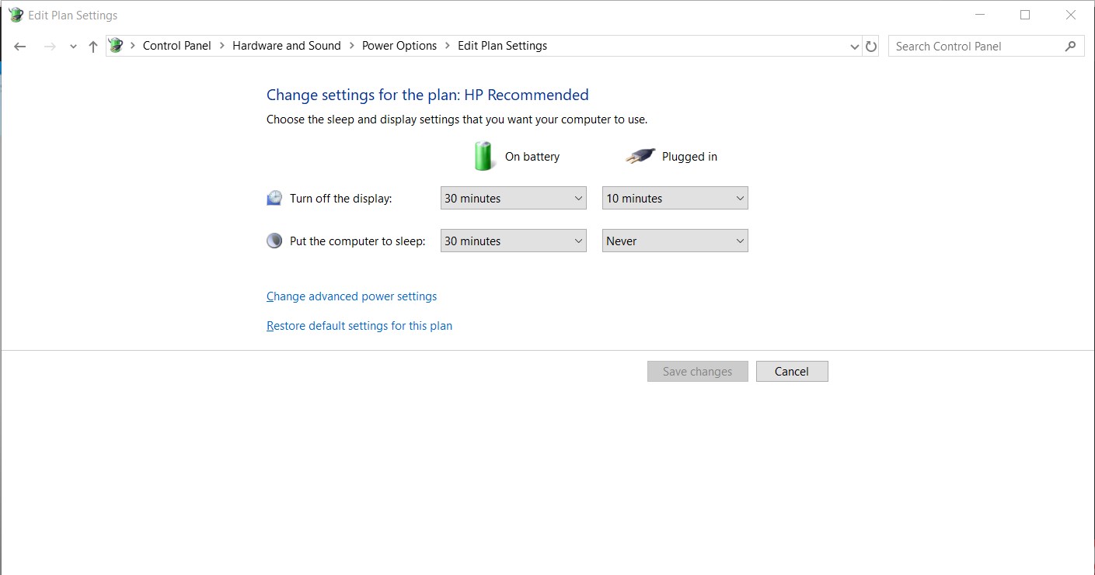Click the Plugged in label
1095x575 pixels.
(x=689, y=157)
